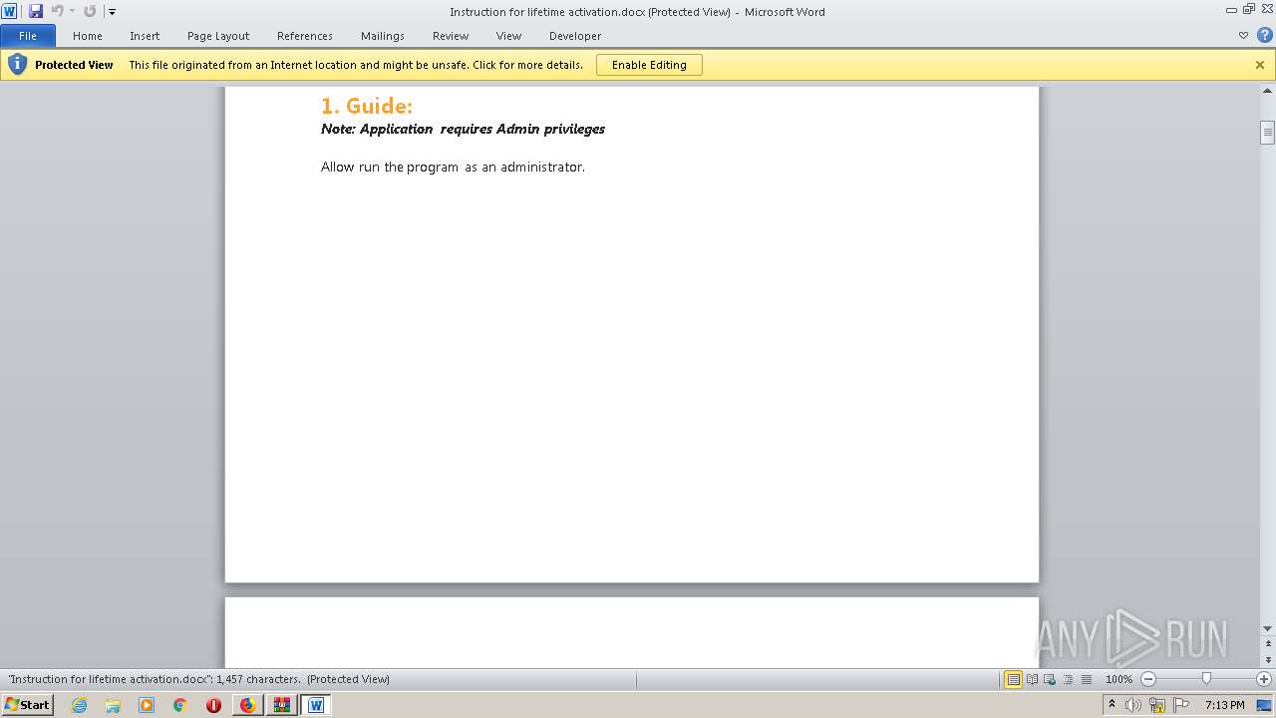Select Web Layout view button
1276x718 pixels.
1050,679
